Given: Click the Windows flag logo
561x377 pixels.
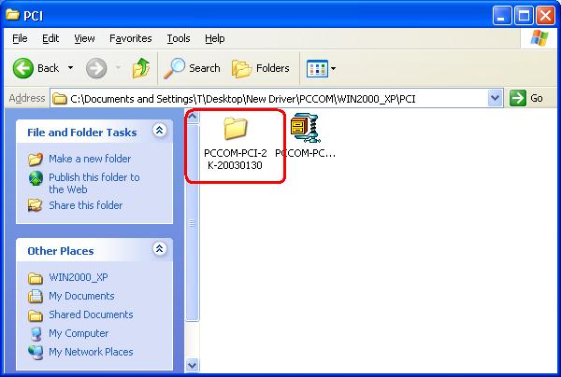Looking at the screenshot, I should point(539,38).
